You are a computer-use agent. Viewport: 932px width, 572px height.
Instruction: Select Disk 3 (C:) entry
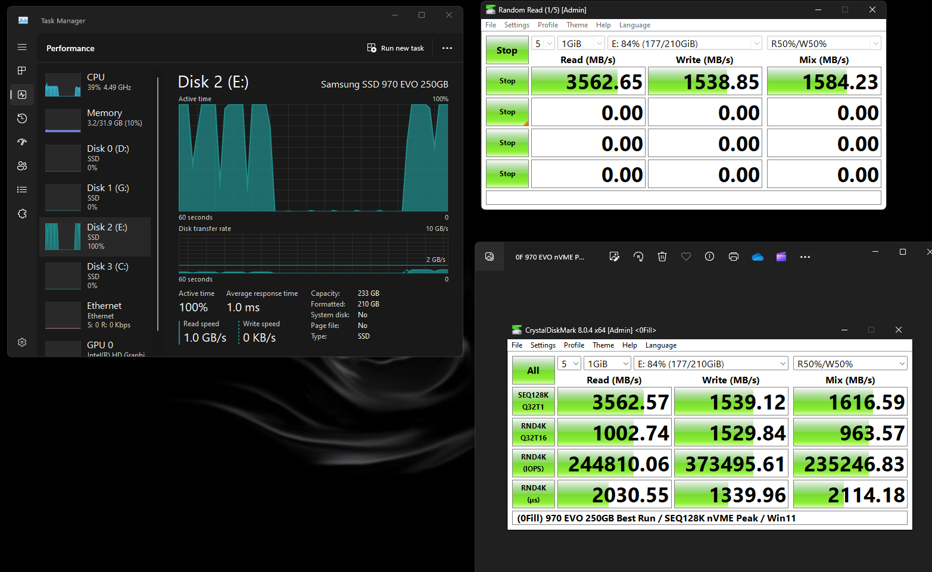[95, 276]
